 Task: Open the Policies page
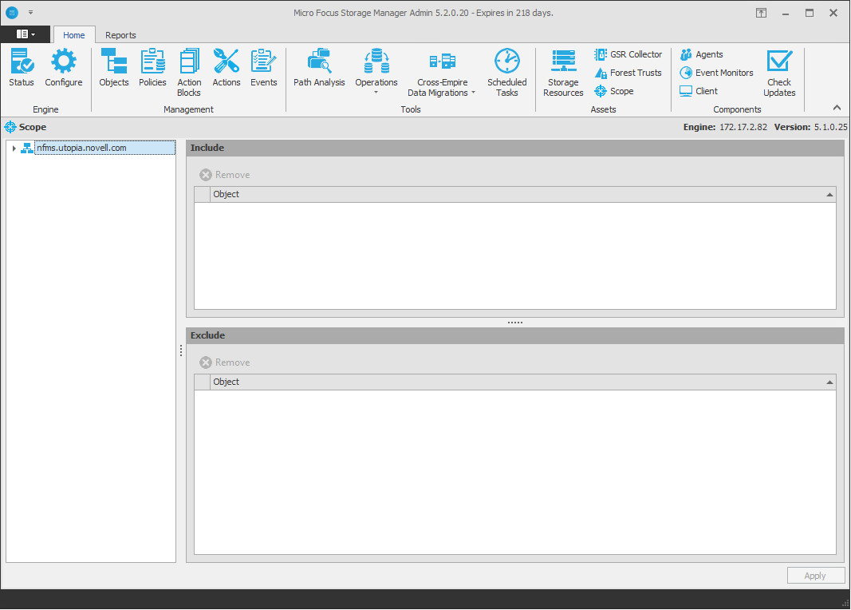(x=152, y=67)
